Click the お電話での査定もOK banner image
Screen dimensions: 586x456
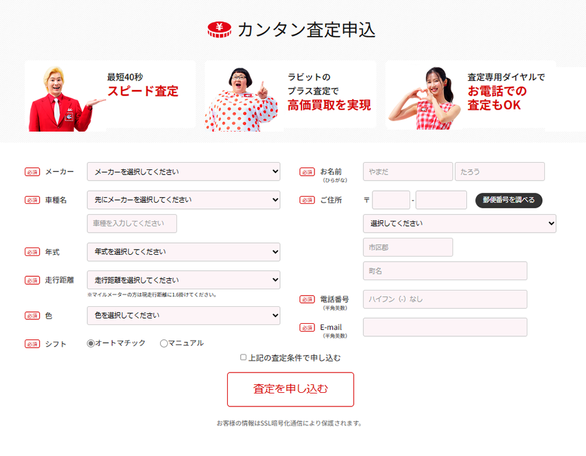[x=471, y=96]
